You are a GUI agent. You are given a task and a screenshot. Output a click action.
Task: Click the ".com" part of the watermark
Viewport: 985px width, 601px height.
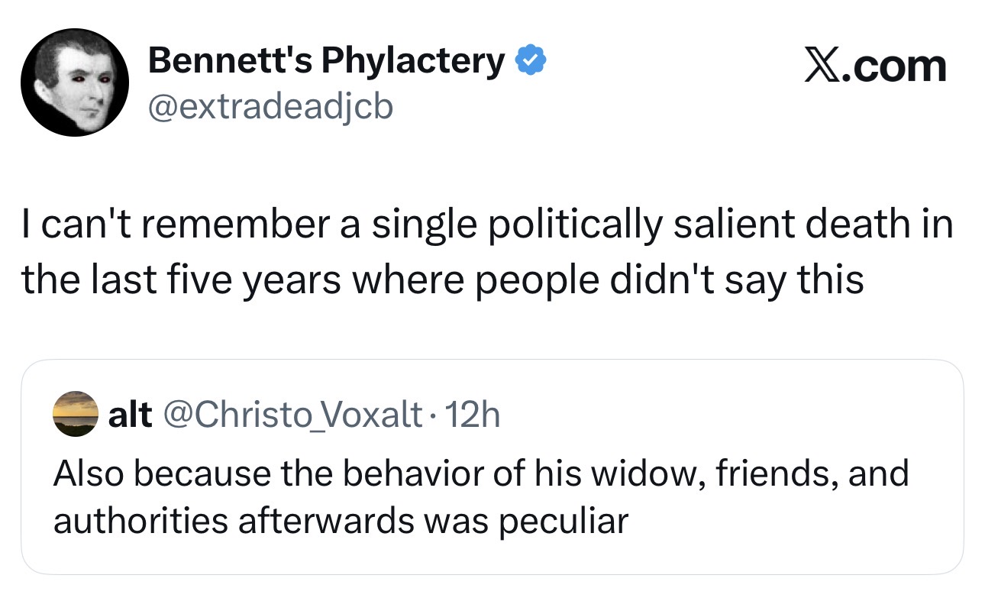893,66
